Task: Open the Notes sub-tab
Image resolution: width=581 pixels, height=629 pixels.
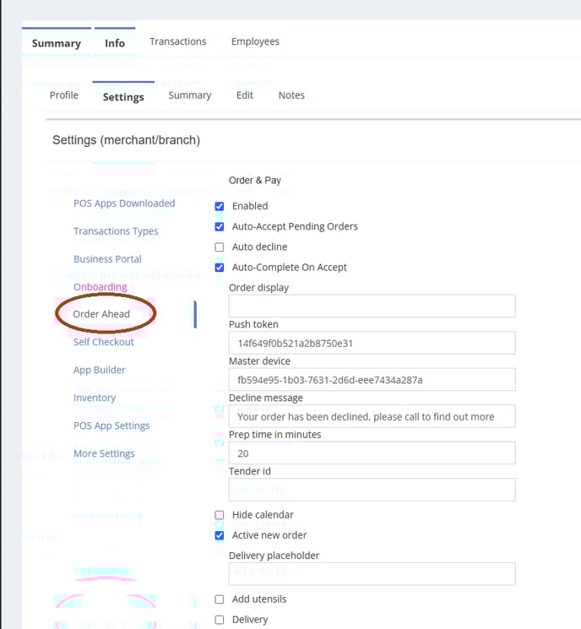Action: (x=291, y=95)
